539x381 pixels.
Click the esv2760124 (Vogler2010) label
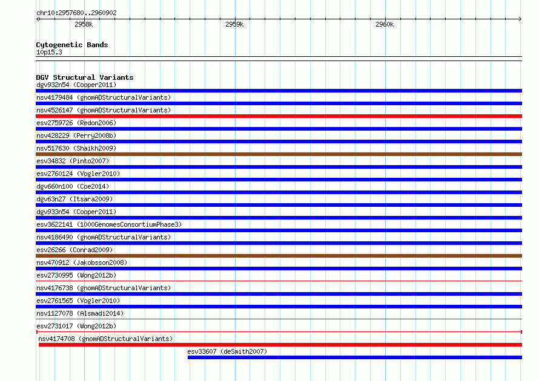[78, 174]
